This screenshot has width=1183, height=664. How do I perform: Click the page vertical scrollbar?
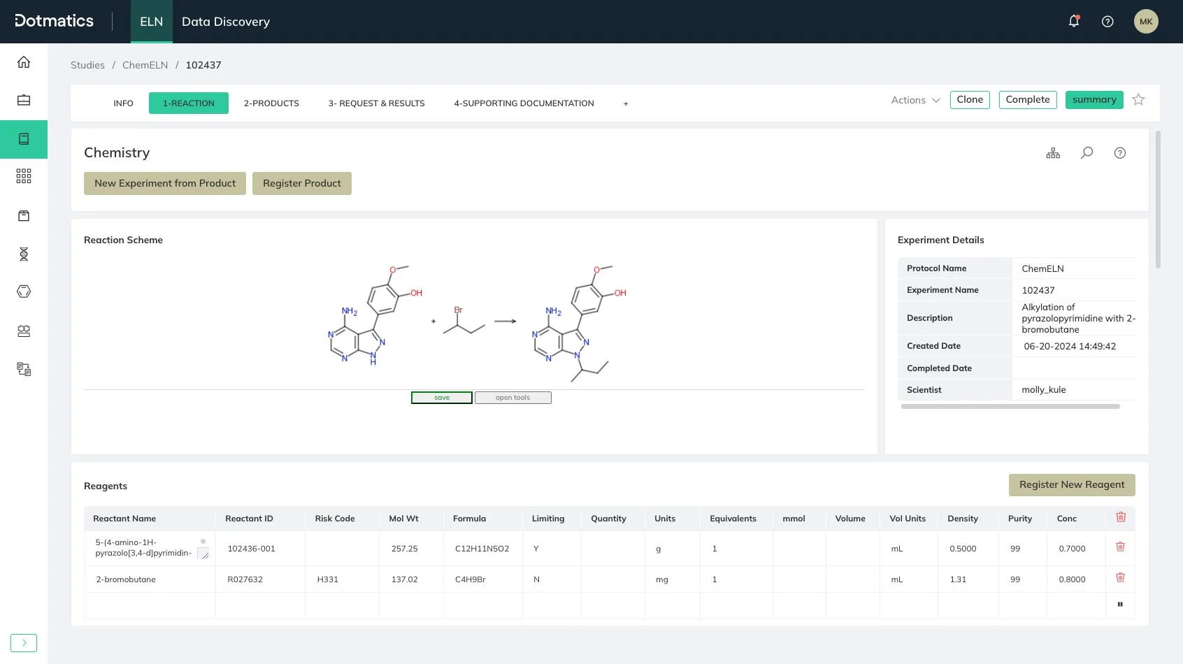coord(1158,200)
